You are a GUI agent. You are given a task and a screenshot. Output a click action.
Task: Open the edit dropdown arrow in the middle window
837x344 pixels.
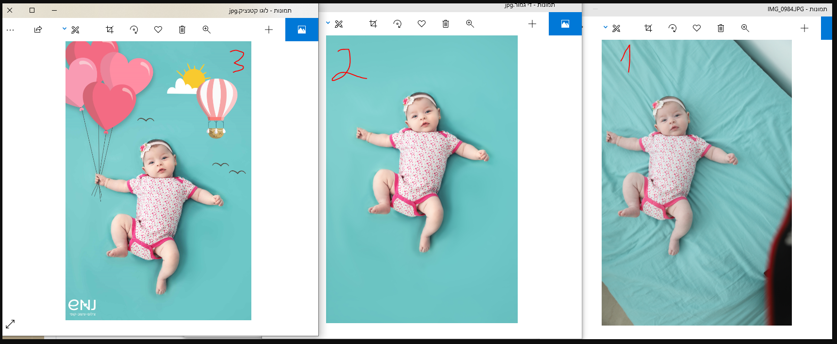pyautogui.click(x=328, y=23)
